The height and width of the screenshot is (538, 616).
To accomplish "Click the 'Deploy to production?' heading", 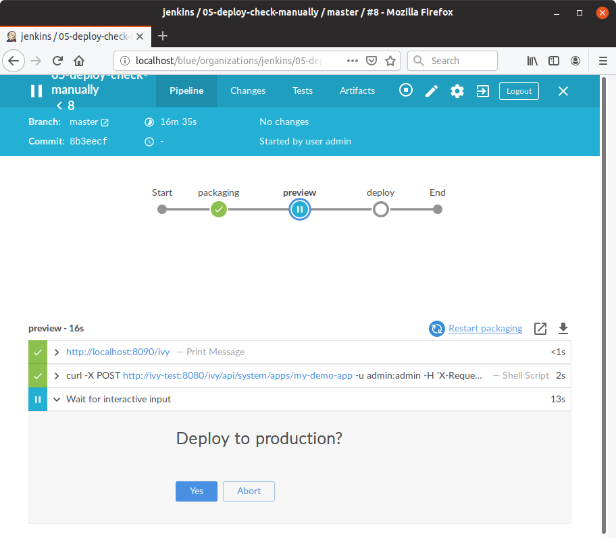I will 259,438.
